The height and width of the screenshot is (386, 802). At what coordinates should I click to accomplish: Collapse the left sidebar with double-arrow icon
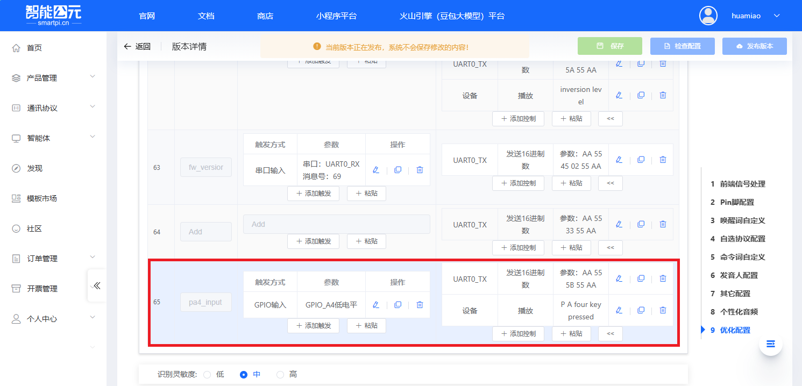tap(97, 285)
